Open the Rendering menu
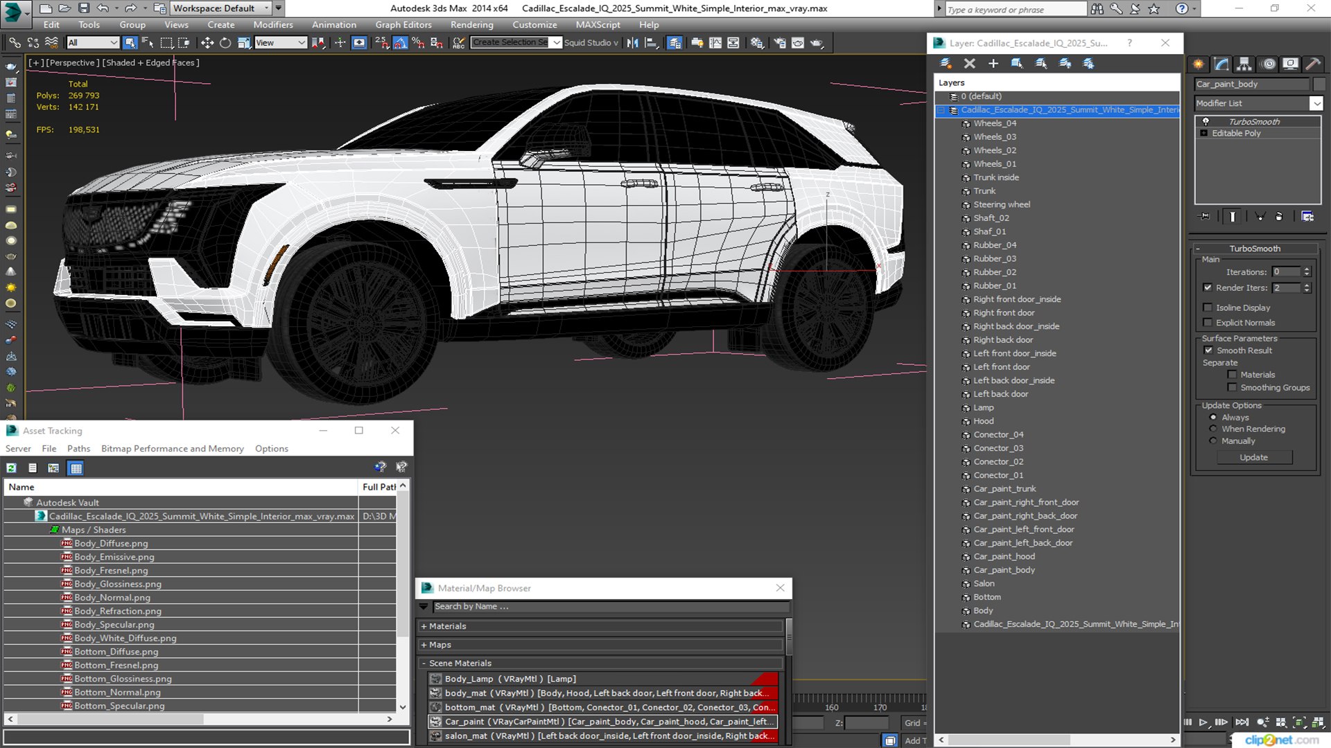The image size is (1331, 748). click(x=471, y=25)
